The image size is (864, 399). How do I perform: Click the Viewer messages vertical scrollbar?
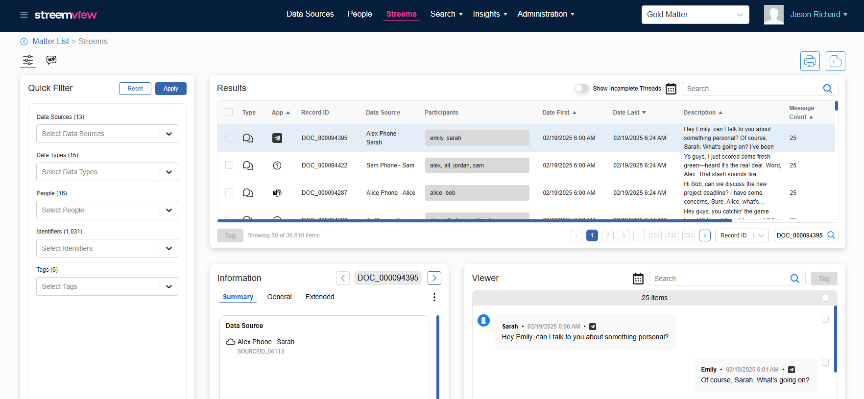(836, 339)
